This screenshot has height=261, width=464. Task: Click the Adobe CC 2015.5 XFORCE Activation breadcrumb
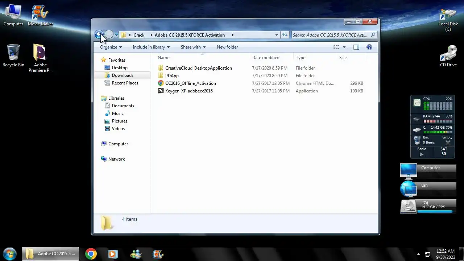pos(190,35)
